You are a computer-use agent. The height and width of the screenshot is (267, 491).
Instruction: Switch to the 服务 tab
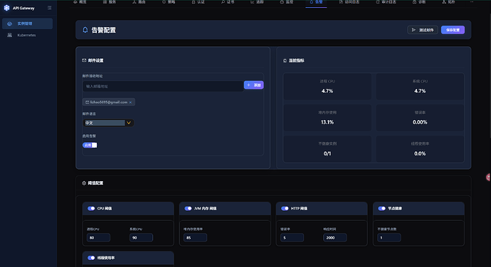pyautogui.click(x=110, y=2)
